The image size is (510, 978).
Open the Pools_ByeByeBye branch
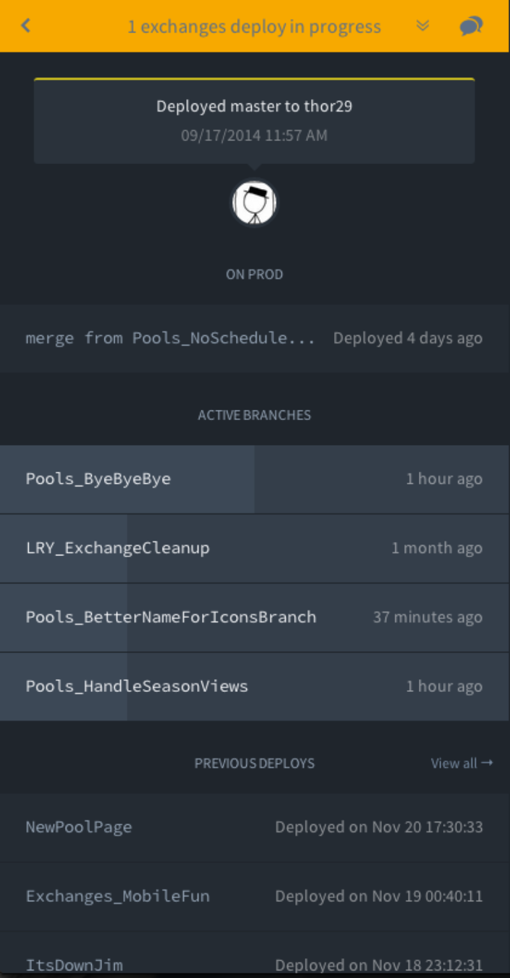click(255, 479)
